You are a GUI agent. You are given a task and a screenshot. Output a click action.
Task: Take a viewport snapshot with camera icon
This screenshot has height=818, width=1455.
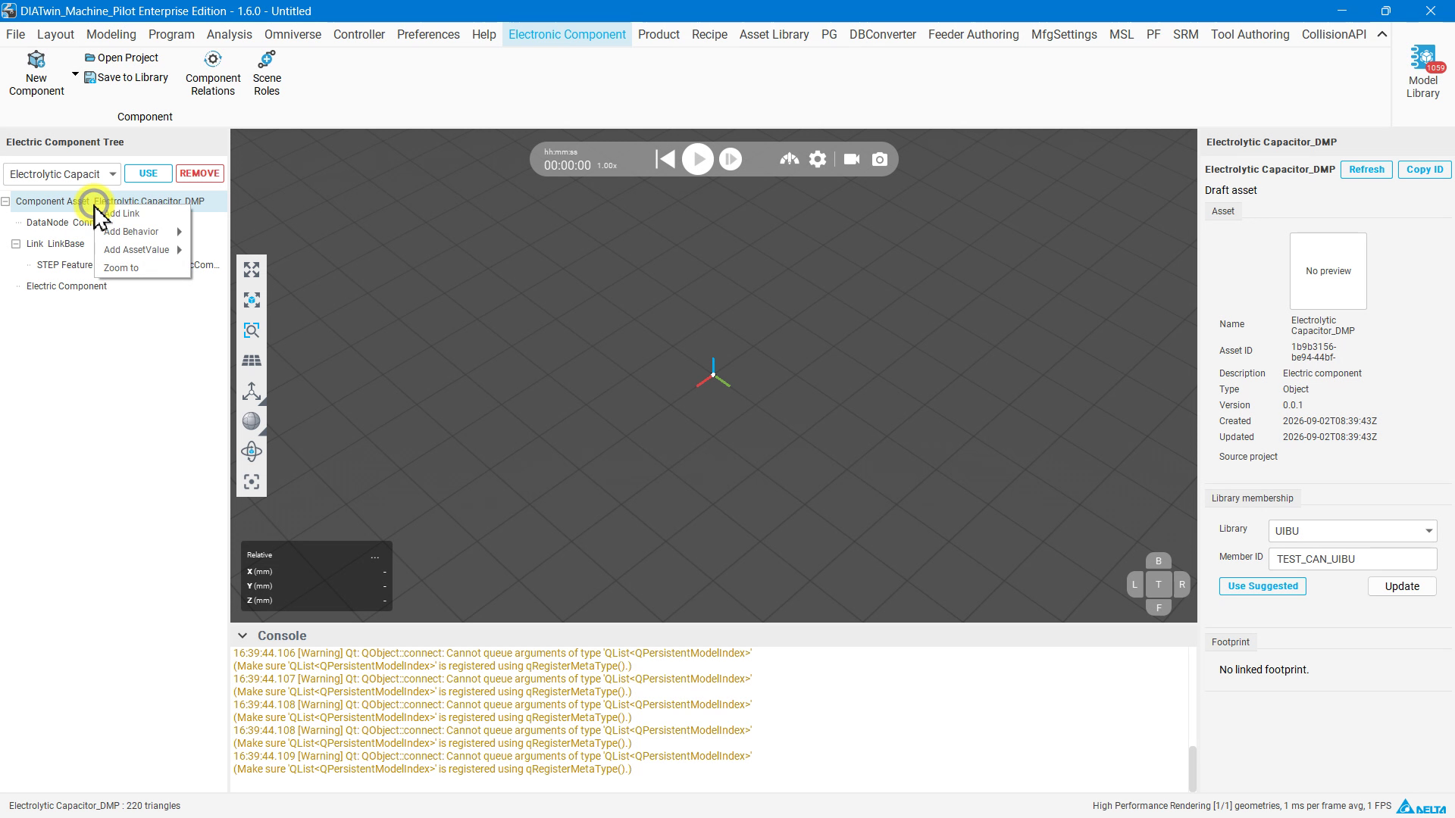coord(880,159)
